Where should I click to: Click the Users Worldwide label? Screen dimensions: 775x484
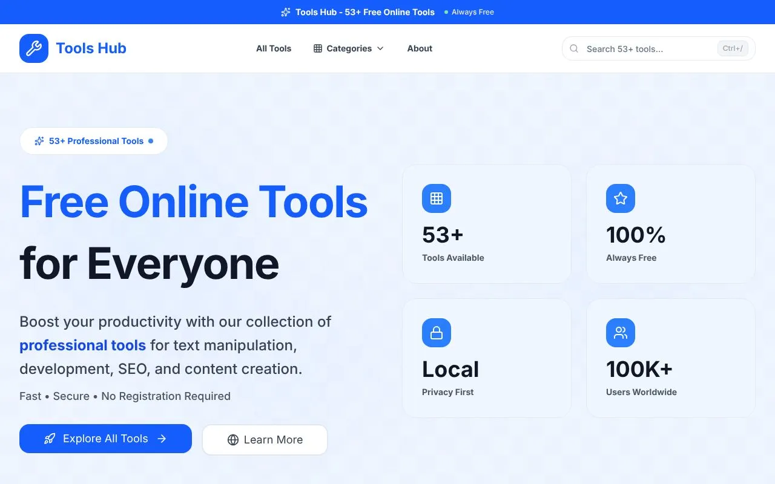point(641,392)
